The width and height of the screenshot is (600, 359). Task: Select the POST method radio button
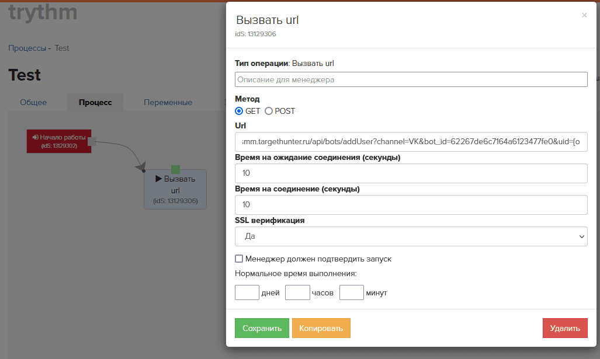[x=269, y=111]
